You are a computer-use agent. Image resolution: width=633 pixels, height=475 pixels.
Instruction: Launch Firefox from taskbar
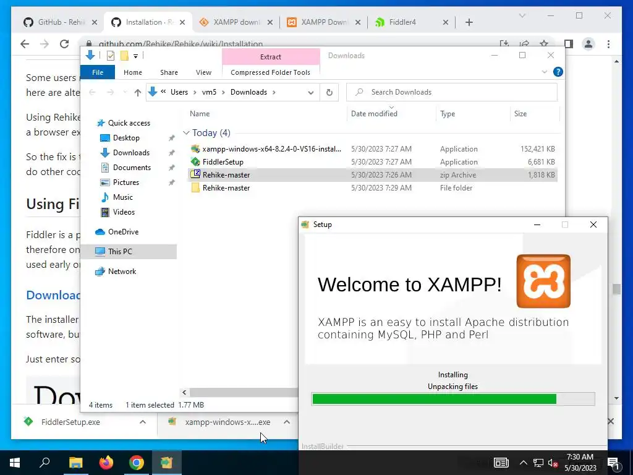106,463
